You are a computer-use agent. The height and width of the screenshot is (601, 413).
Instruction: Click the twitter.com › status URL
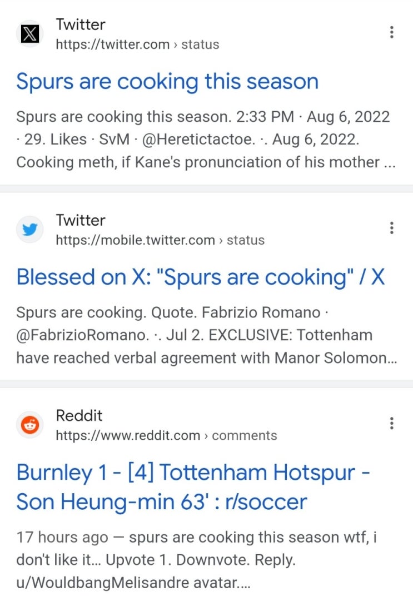(137, 44)
